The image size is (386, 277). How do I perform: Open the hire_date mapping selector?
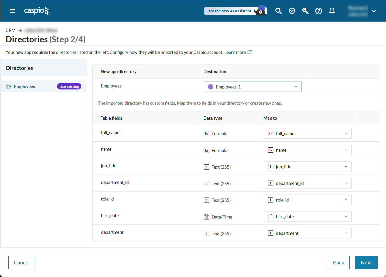tap(307, 216)
